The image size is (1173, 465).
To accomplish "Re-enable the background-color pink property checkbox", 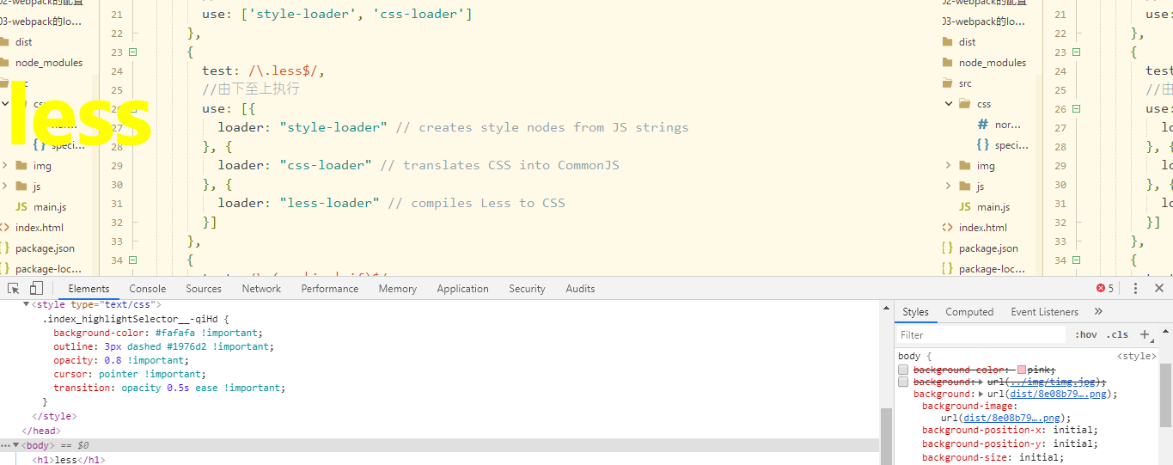I will point(903,370).
